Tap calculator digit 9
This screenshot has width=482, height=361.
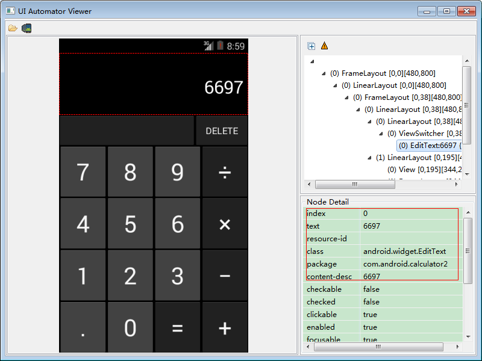(x=178, y=171)
